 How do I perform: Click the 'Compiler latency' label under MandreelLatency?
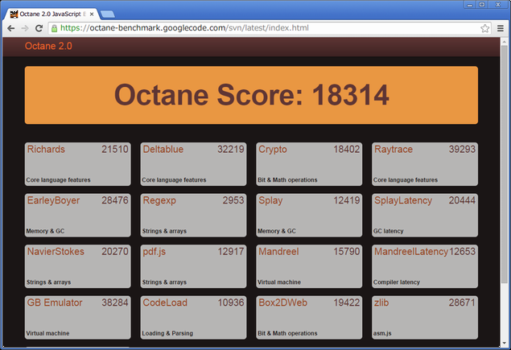[x=396, y=282]
